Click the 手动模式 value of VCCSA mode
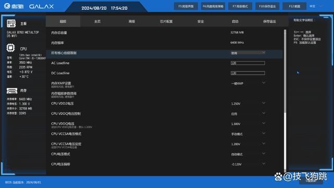Screen dimensions: 334x188 tap(237, 134)
